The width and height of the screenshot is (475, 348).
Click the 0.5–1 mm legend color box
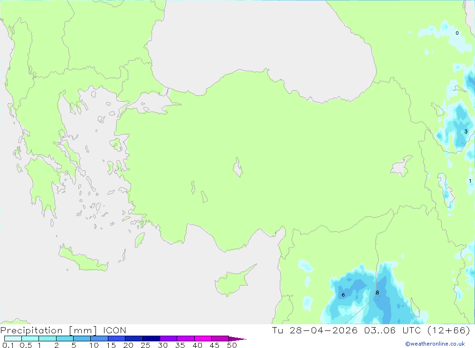tap(30, 339)
